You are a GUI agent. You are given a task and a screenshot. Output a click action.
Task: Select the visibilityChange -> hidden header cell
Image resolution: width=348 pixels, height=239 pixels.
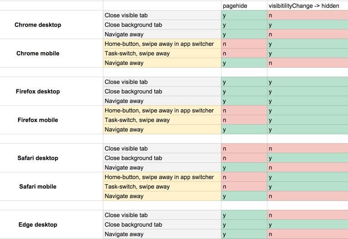tap(307, 5)
